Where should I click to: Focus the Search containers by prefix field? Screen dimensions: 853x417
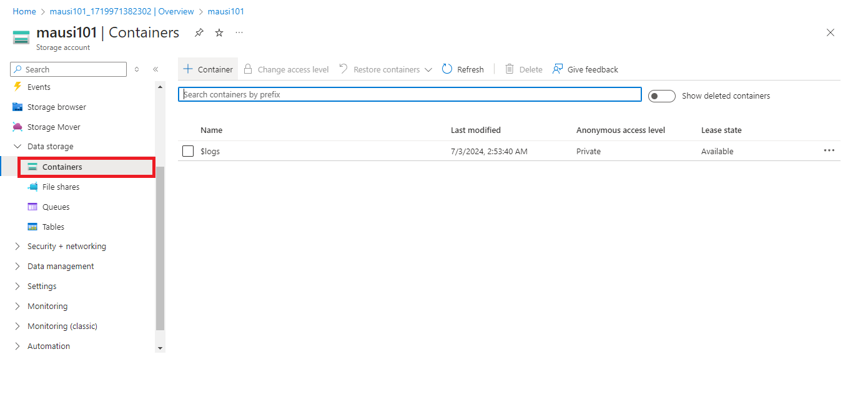pyautogui.click(x=410, y=94)
